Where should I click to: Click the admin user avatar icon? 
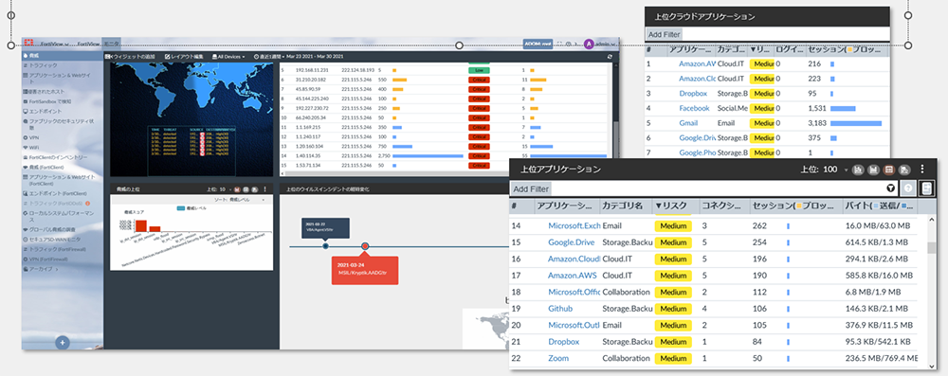pyautogui.click(x=589, y=44)
